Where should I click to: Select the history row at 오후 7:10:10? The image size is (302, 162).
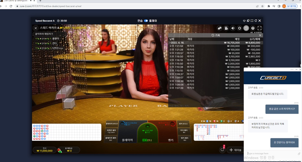click(206, 70)
